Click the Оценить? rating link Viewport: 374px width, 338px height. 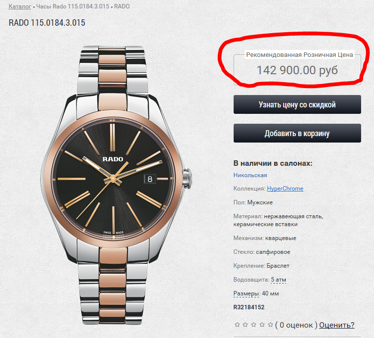click(x=336, y=325)
